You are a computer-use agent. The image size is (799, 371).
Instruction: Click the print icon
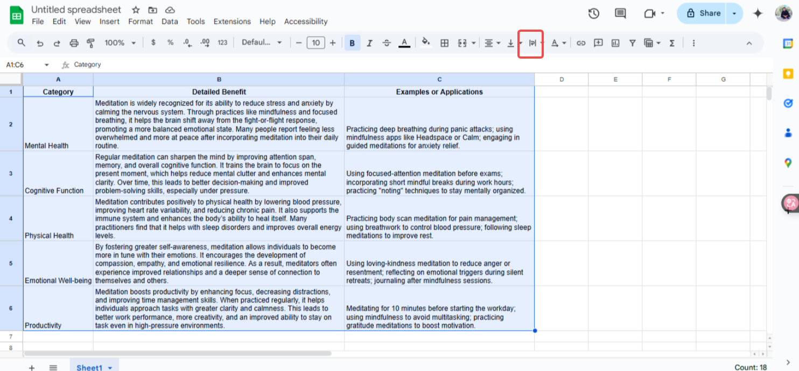point(74,43)
